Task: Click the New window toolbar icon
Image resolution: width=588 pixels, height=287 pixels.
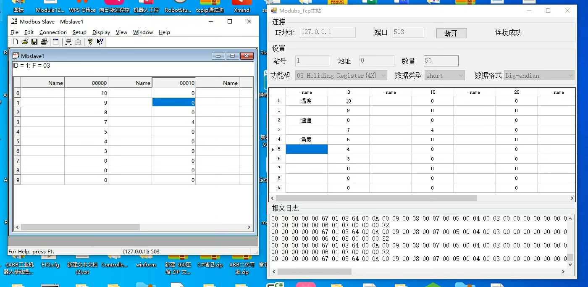Action: tap(55, 42)
